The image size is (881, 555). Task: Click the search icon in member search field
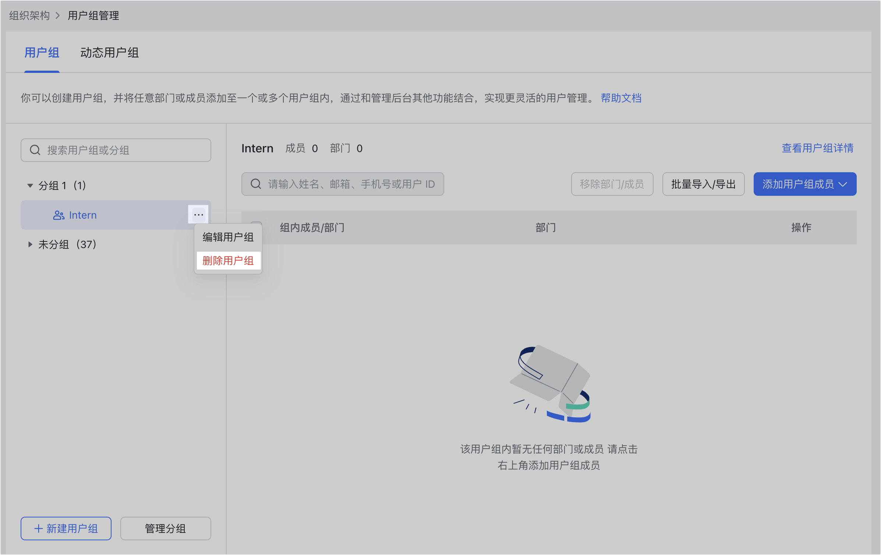tap(256, 184)
